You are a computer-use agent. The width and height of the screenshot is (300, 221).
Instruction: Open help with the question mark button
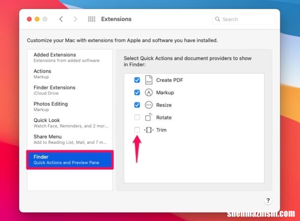point(268,200)
